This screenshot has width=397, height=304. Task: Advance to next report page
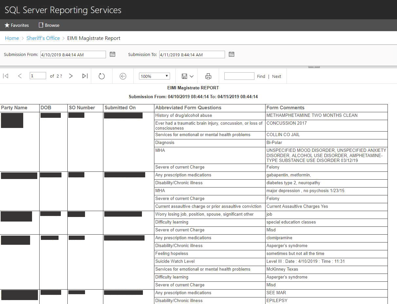71,76
